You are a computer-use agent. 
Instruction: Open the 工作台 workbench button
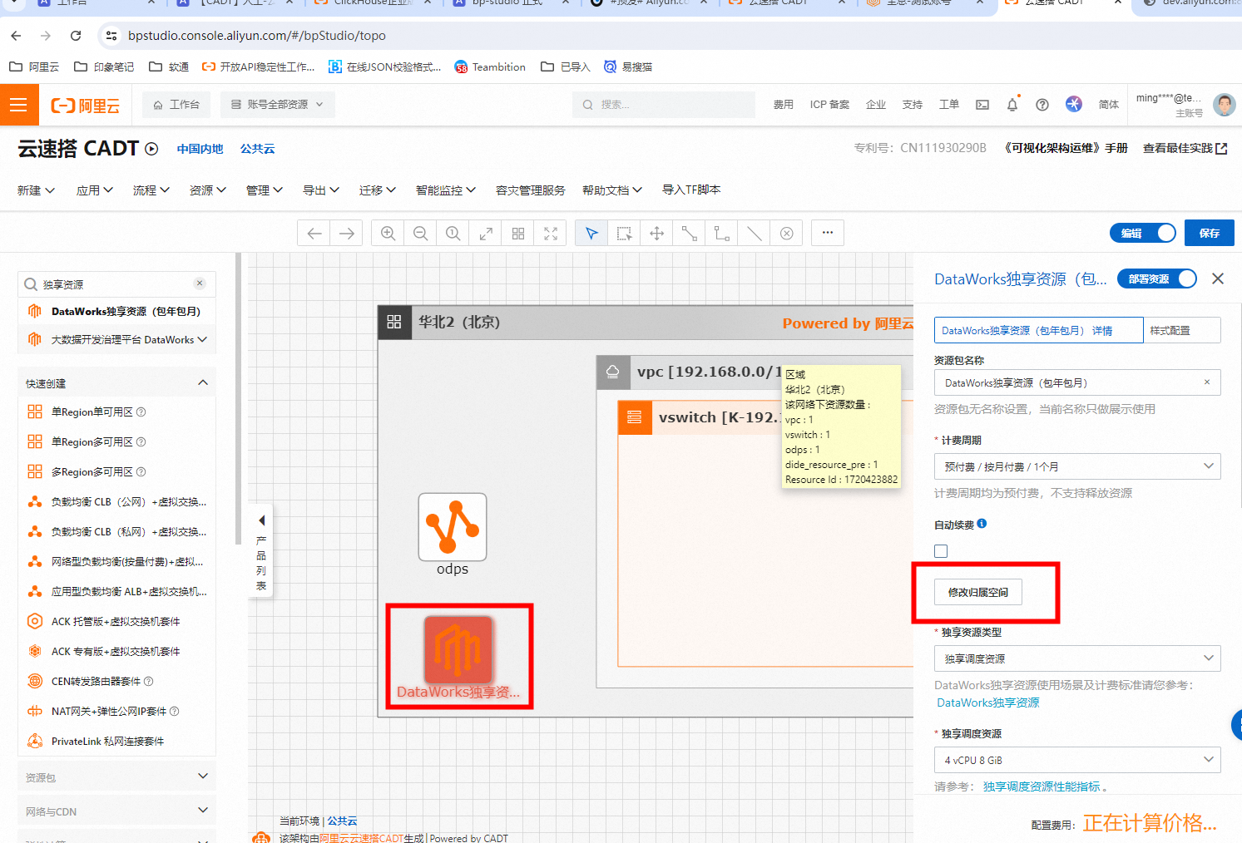click(176, 105)
